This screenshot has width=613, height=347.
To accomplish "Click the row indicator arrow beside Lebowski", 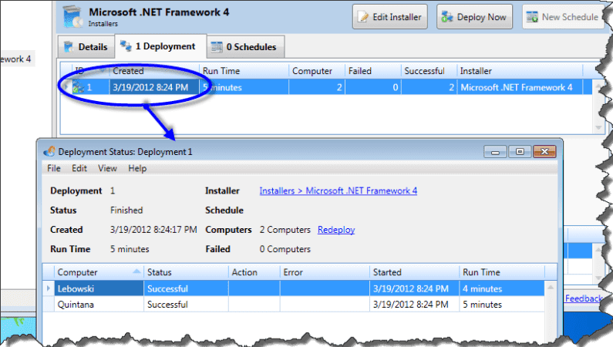I will (x=49, y=288).
